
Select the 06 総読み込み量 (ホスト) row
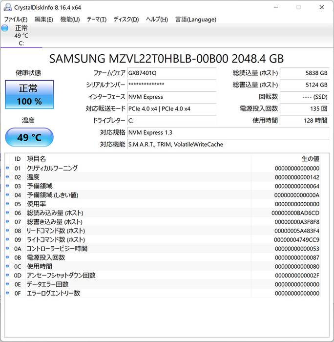(x=163, y=213)
